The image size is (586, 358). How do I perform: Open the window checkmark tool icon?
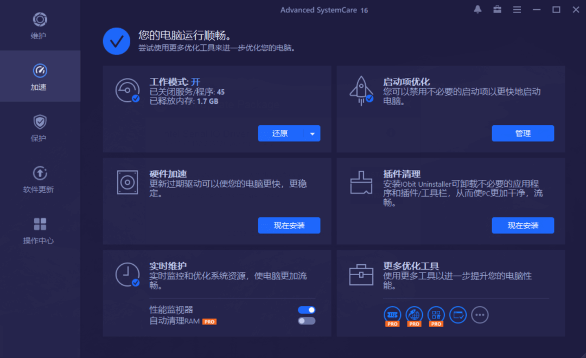458,314
